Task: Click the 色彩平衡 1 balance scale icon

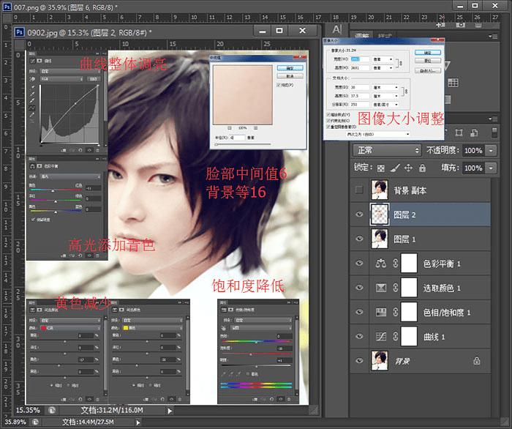Action: (x=380, y=264)
